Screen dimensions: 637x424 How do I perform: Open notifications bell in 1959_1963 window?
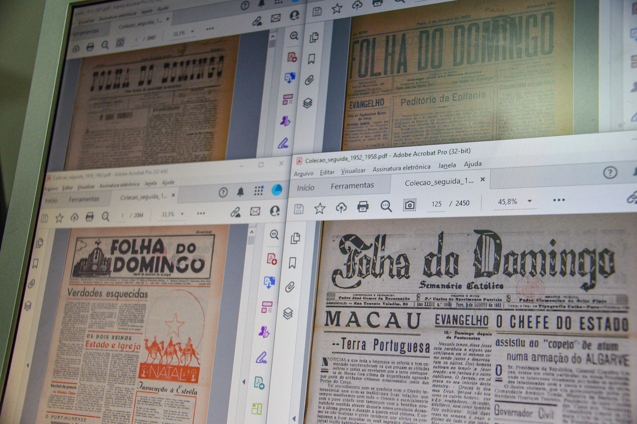(x=240, y=191)
